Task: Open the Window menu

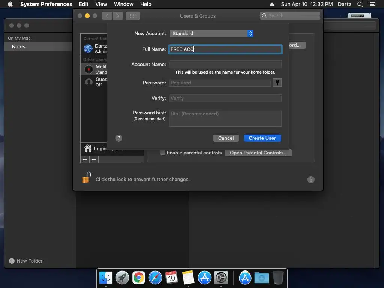Action: tap(124, 4)
